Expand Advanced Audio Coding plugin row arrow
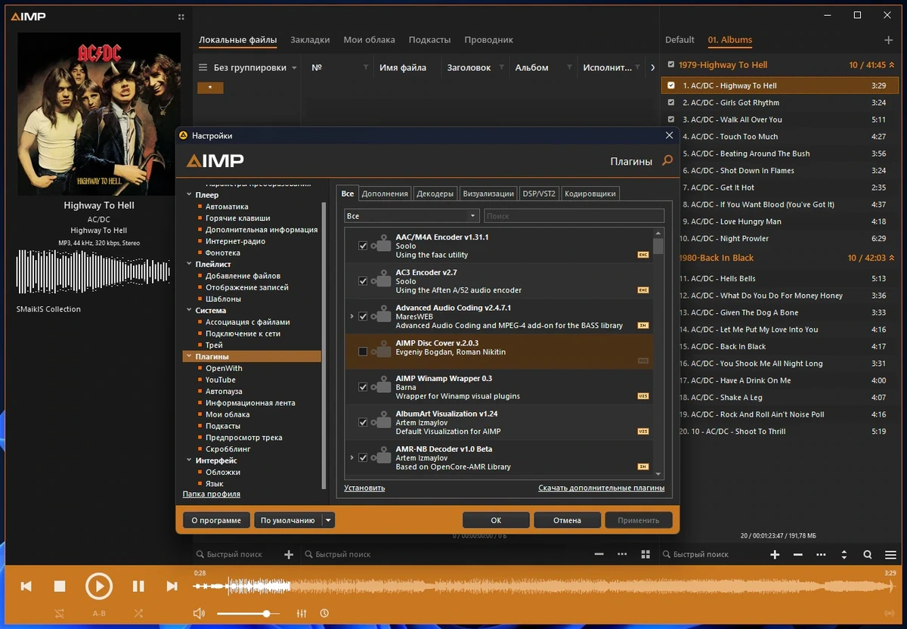Viewport: 907px width, 629px height. coord(351,316)
